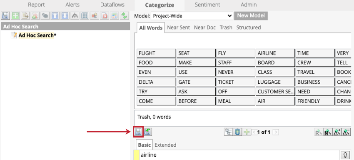Click the blue trash can icon
The width and height of the screenshot is (354, 160).
237,132
